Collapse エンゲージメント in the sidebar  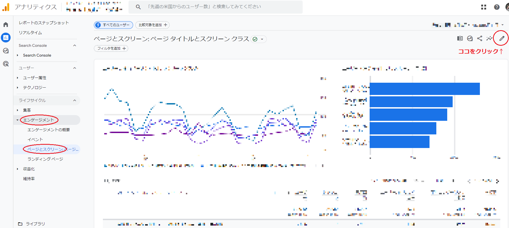point(18,120)
